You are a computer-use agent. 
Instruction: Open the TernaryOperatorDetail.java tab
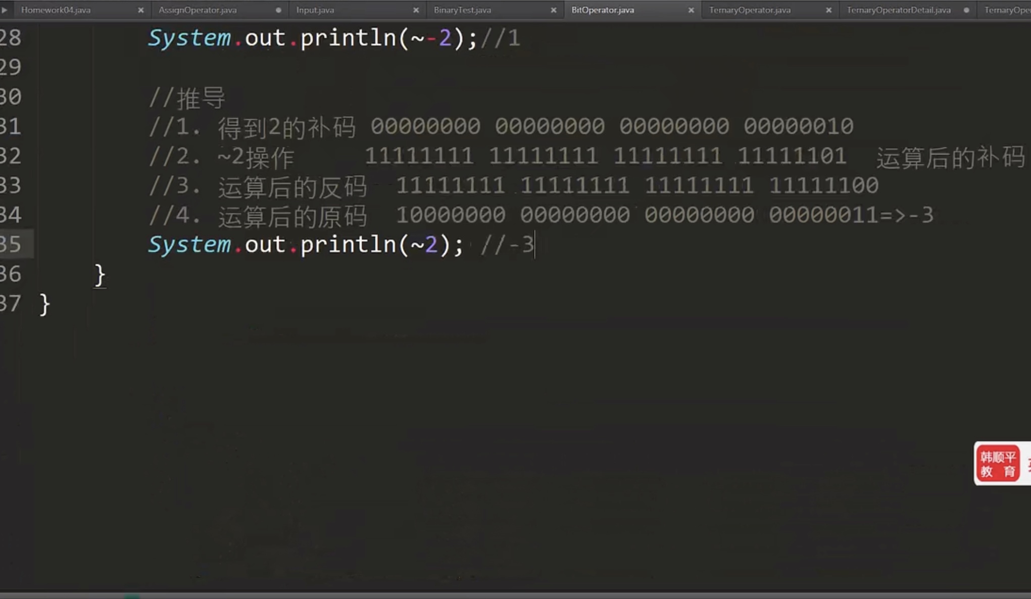(898, 10)
